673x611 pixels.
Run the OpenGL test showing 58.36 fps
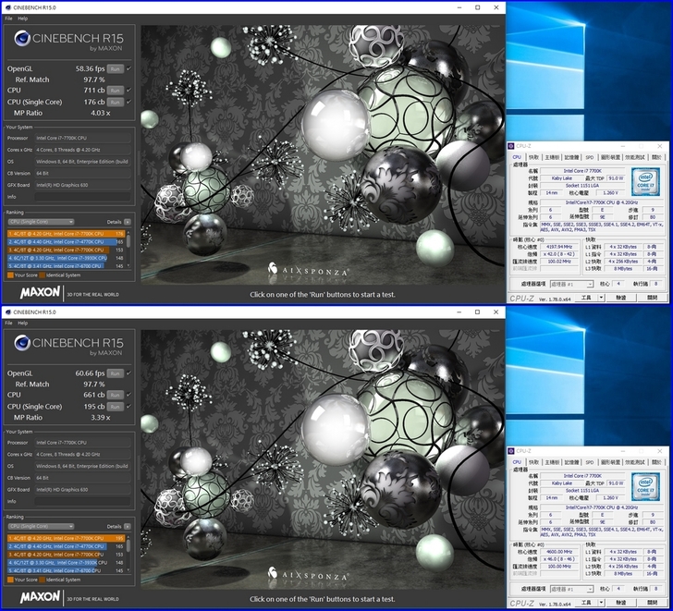pyautogui.click(x=115, y=68)
